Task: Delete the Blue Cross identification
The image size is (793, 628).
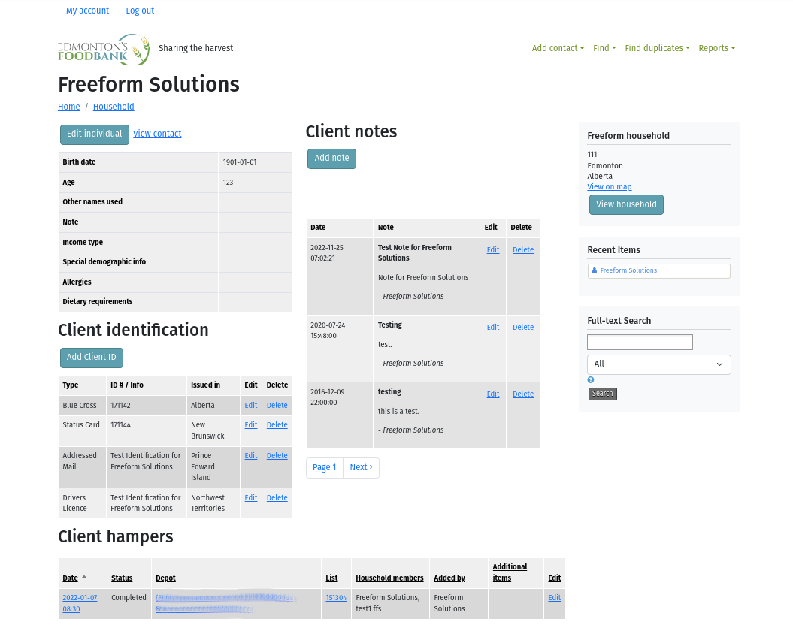Action: pos(277,406)
